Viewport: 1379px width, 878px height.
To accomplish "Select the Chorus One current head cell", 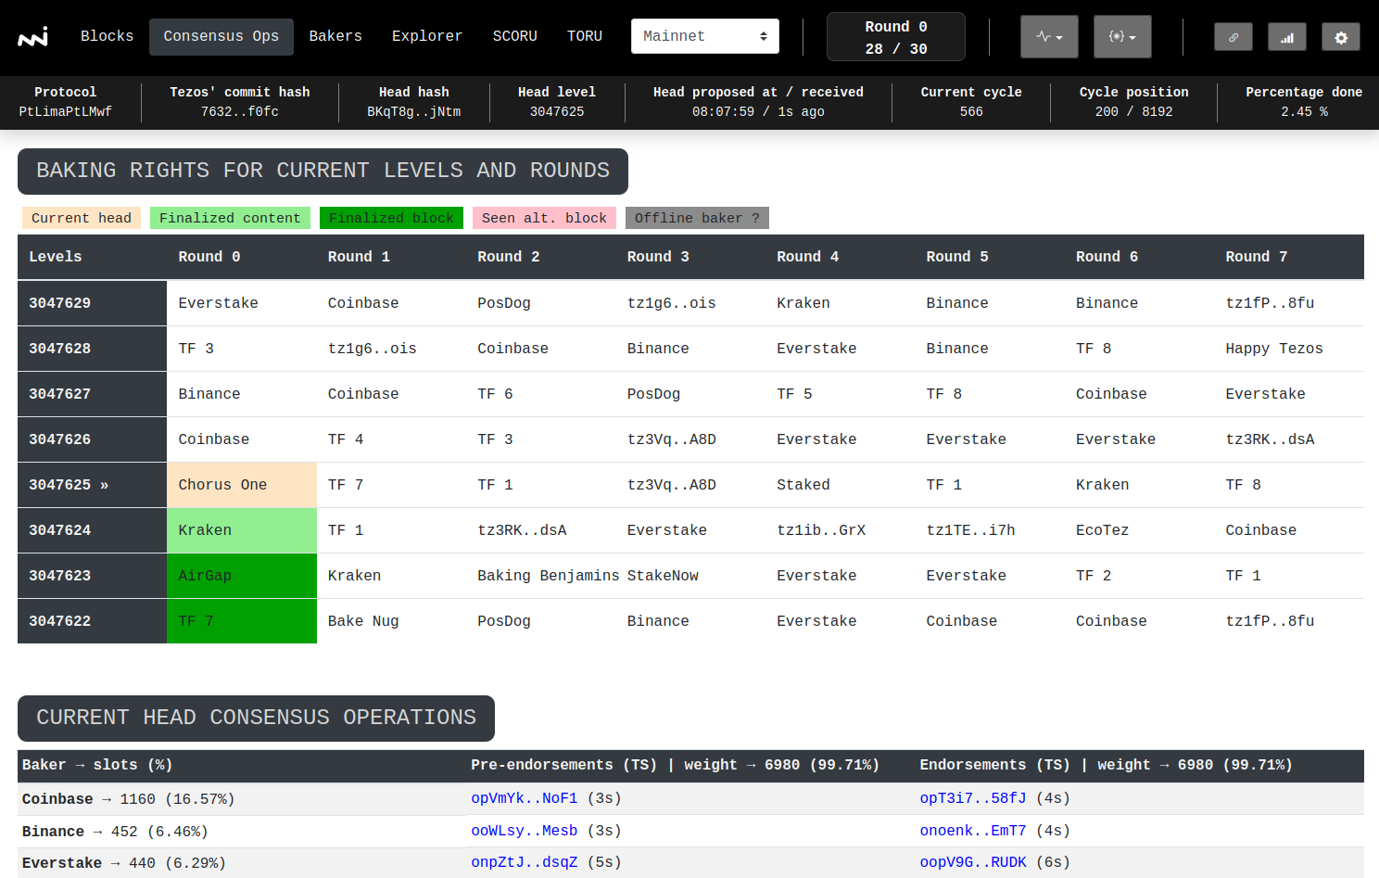I will coord(241,485).
